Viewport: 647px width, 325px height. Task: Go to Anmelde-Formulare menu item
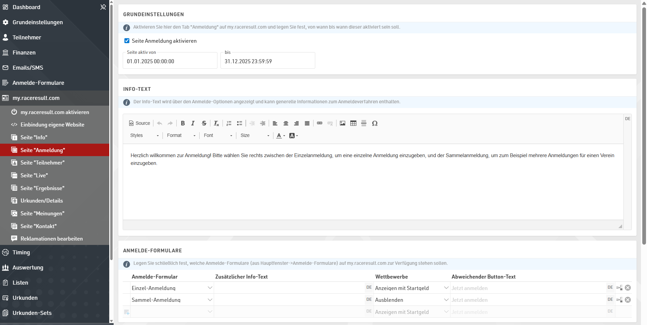[x=38, y=83]
